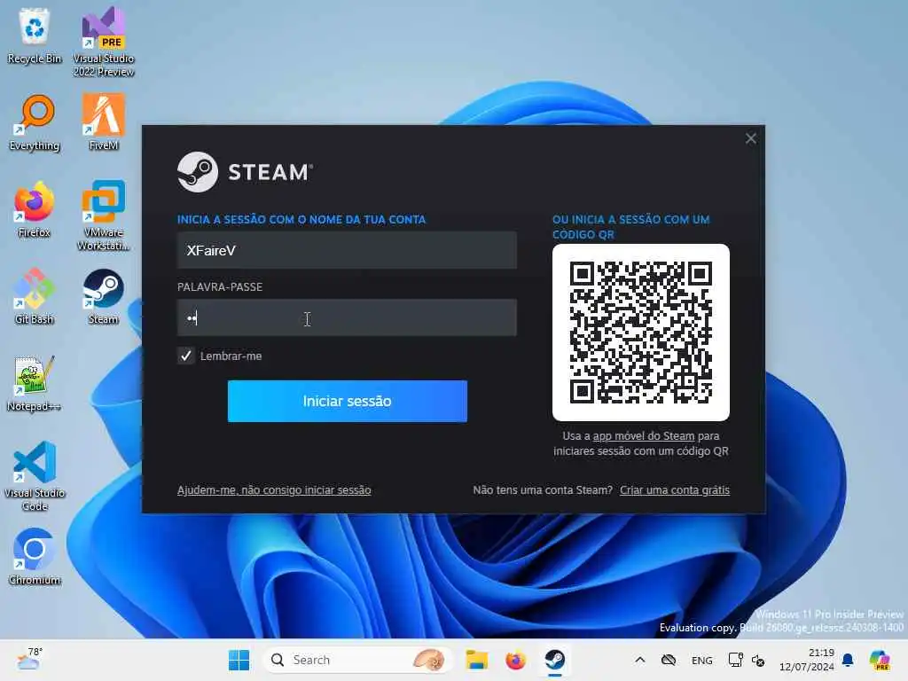Image resolution: width=908 pixels, height=681 pixels.
Task: Click the cloud sync tray icon
Action: [669, 660]
